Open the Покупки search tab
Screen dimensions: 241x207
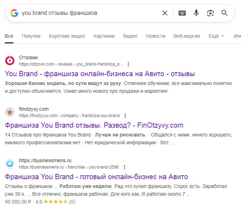[31, 36]
